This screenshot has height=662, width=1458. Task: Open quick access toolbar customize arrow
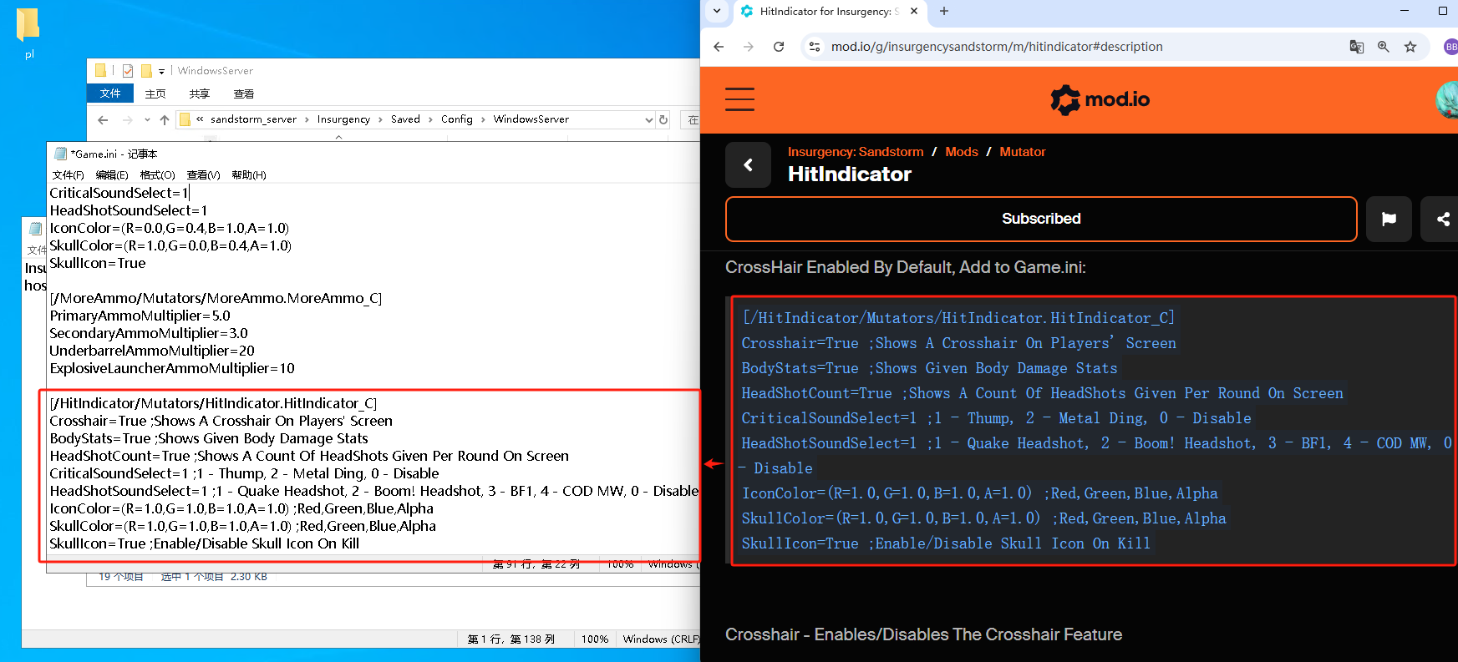162,71
